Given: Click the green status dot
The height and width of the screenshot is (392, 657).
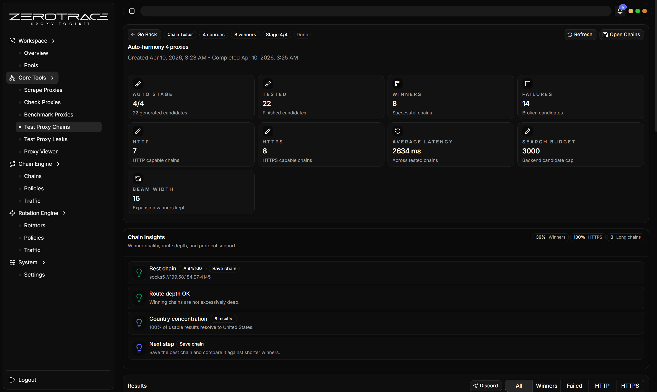Looking at the screenshot, I should pyautogui.click(x=637, y=11).
